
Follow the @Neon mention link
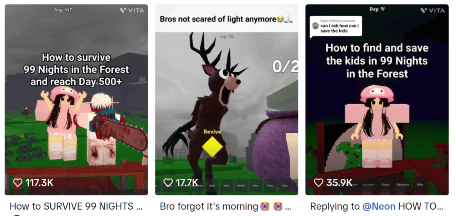pos(379,206)
